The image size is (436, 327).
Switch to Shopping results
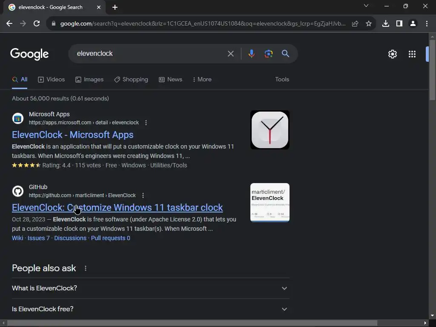(x=131, y=80)
